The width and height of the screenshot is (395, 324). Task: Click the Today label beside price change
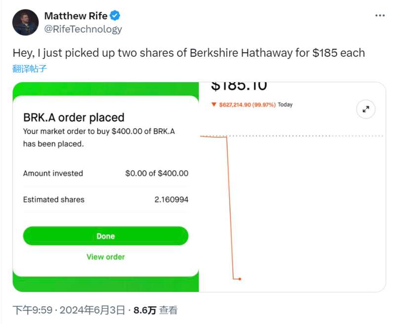[285, 105]
